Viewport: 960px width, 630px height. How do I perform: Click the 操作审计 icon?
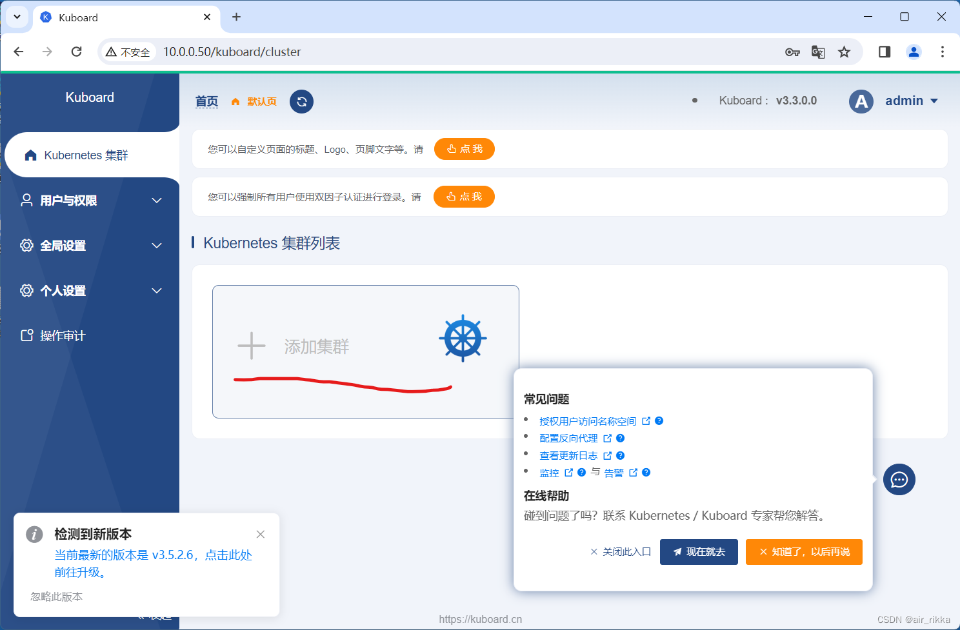tap(26, 335)
